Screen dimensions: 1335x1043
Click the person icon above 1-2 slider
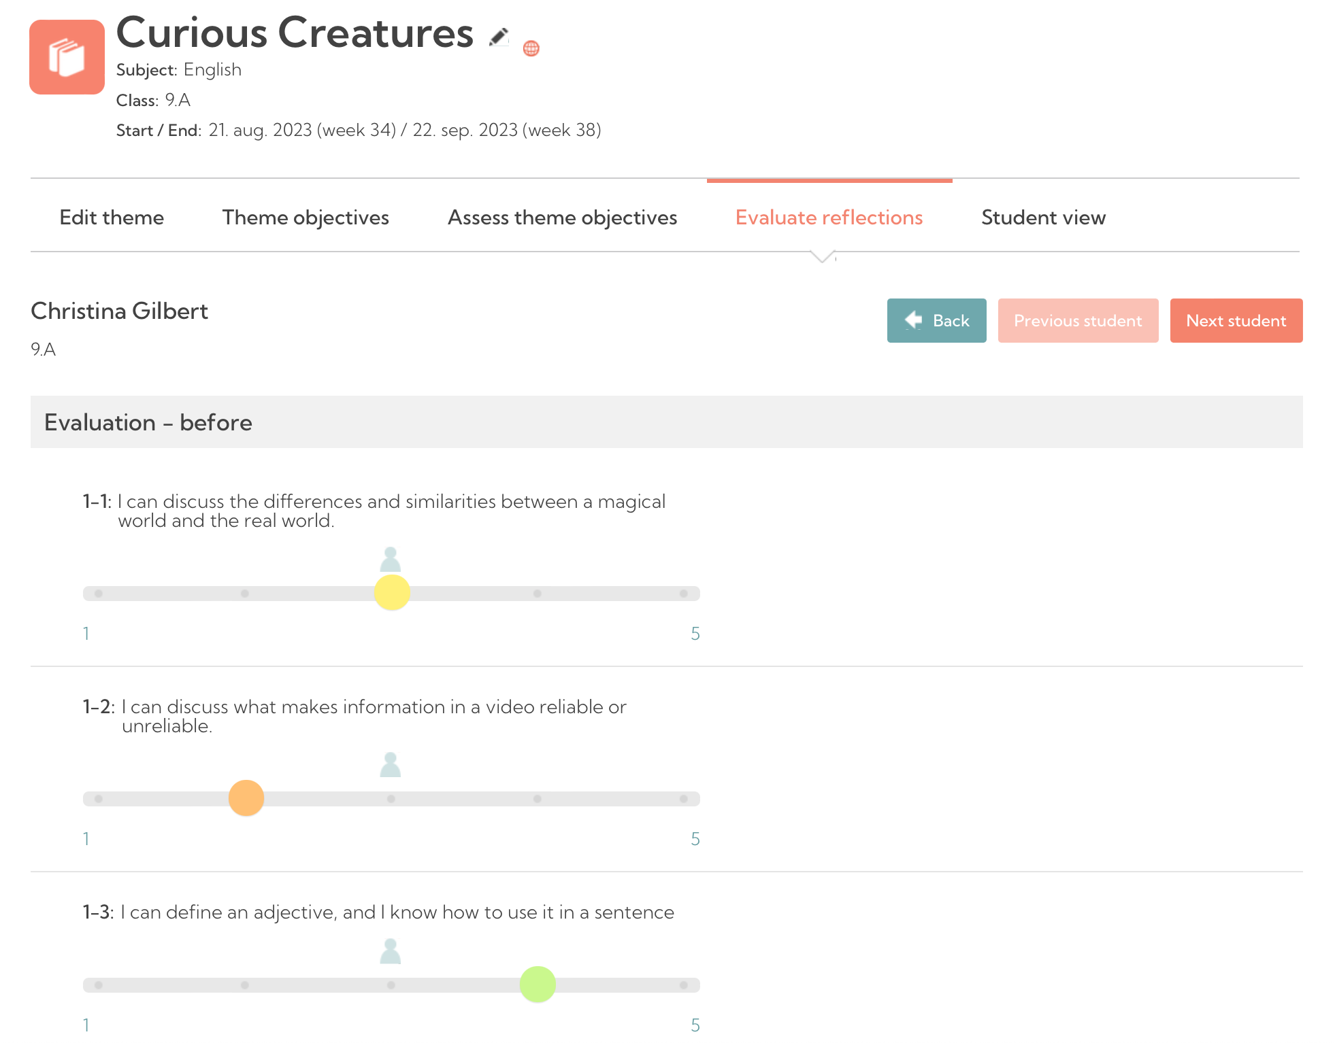coord(391,765)
